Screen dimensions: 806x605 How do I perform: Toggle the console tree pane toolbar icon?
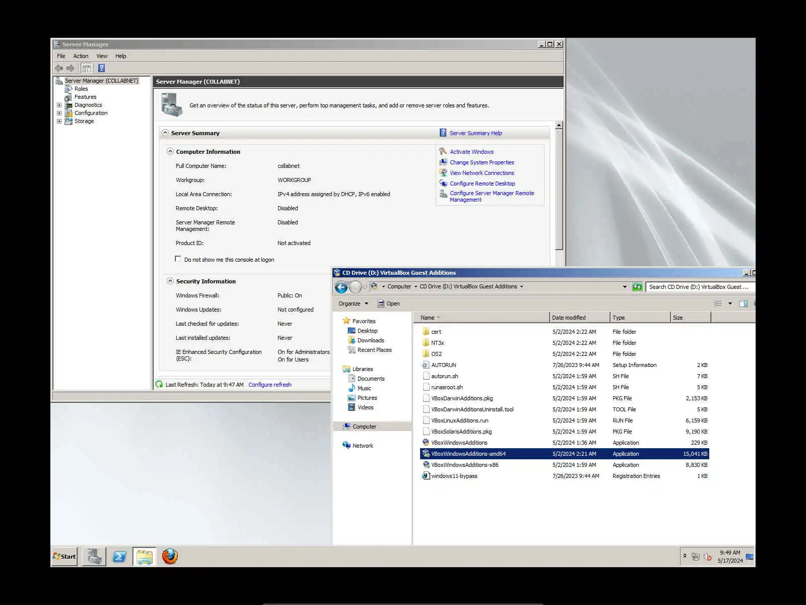[x=86, y=68]
